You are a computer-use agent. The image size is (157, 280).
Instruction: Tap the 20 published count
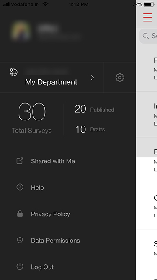[x=80, y=109]
